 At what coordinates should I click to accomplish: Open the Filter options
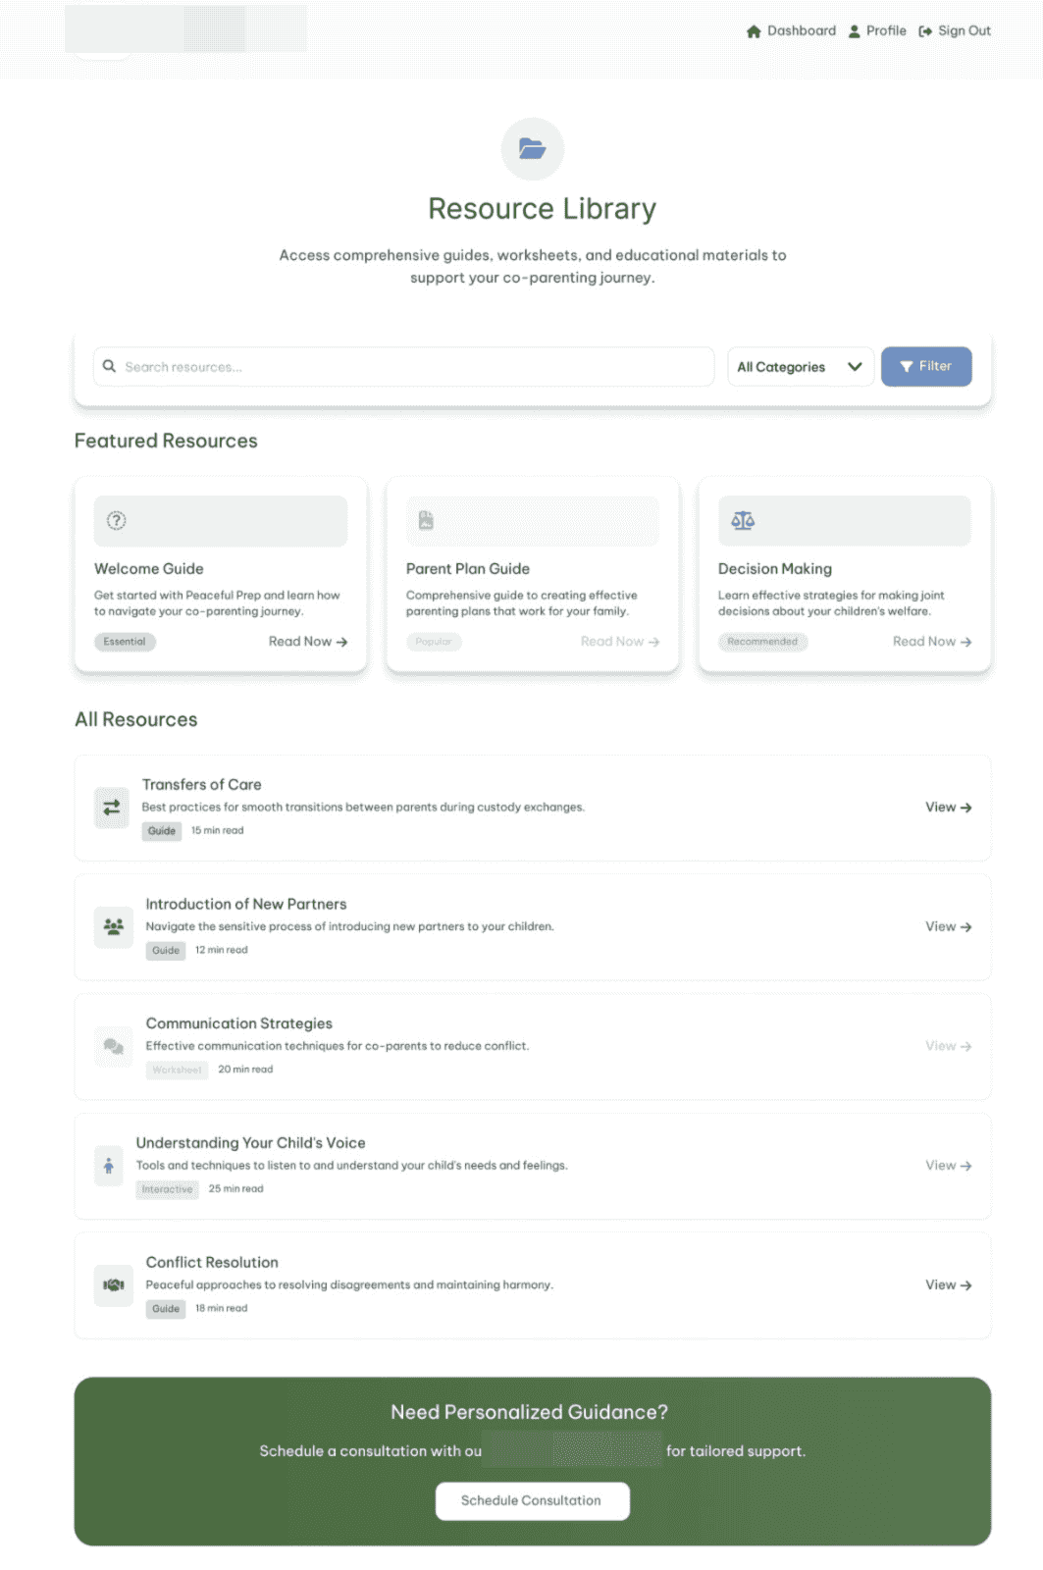pyautogui.click(x=925, y=366)
